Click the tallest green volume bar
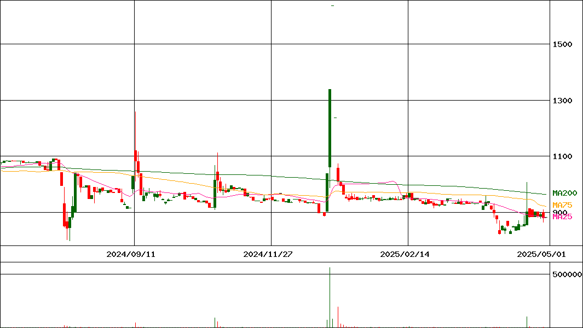 coord(330,297)
